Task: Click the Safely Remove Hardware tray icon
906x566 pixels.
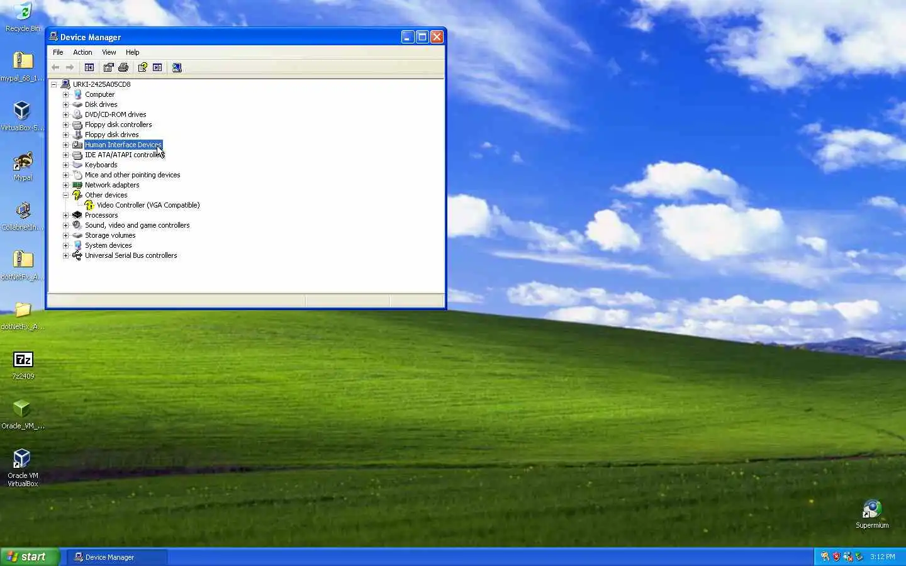Action: tap(859, 557)
